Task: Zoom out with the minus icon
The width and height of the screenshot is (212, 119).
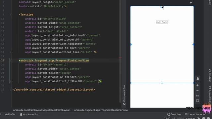Action: click(197, 90)
